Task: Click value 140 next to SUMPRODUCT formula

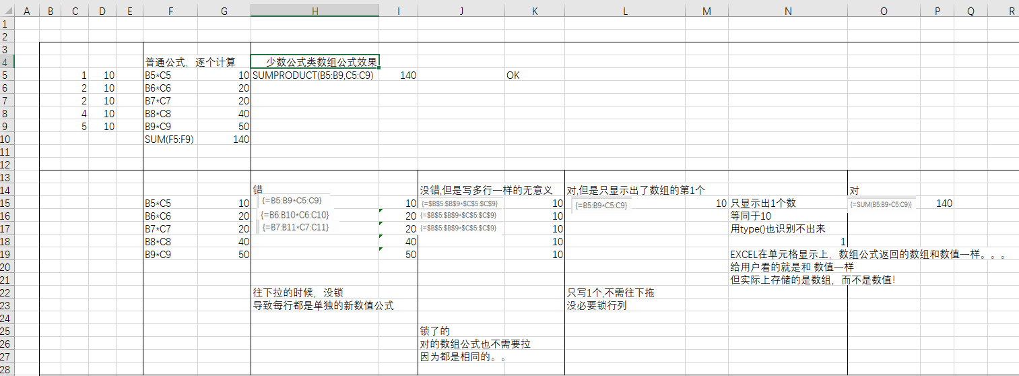Action: pyautogui.click(x=408, y=75)
